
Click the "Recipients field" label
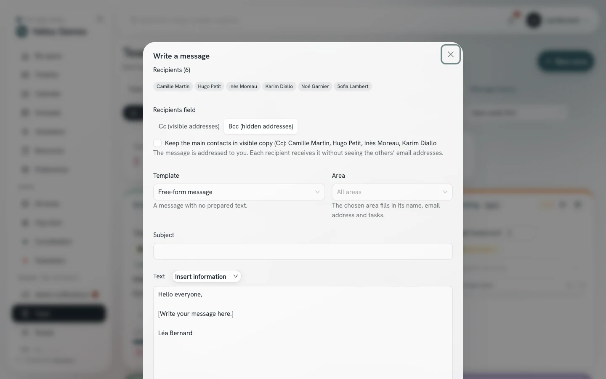coord(174,110)
